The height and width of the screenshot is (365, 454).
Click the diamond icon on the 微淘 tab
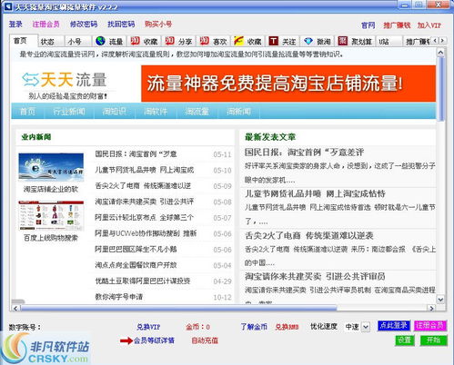pos(308,41)
